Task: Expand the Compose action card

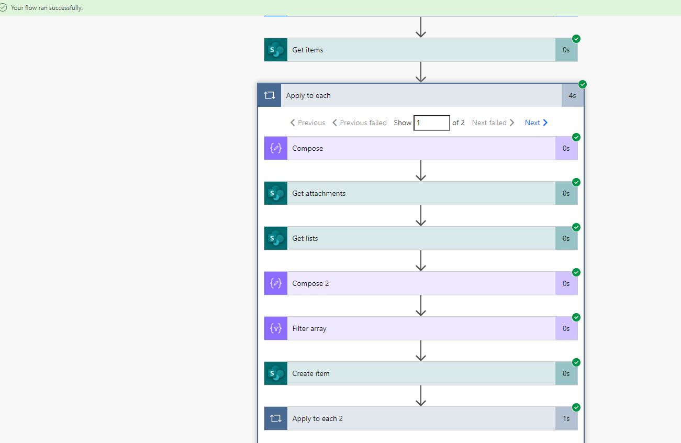Action: click(421, 148)
